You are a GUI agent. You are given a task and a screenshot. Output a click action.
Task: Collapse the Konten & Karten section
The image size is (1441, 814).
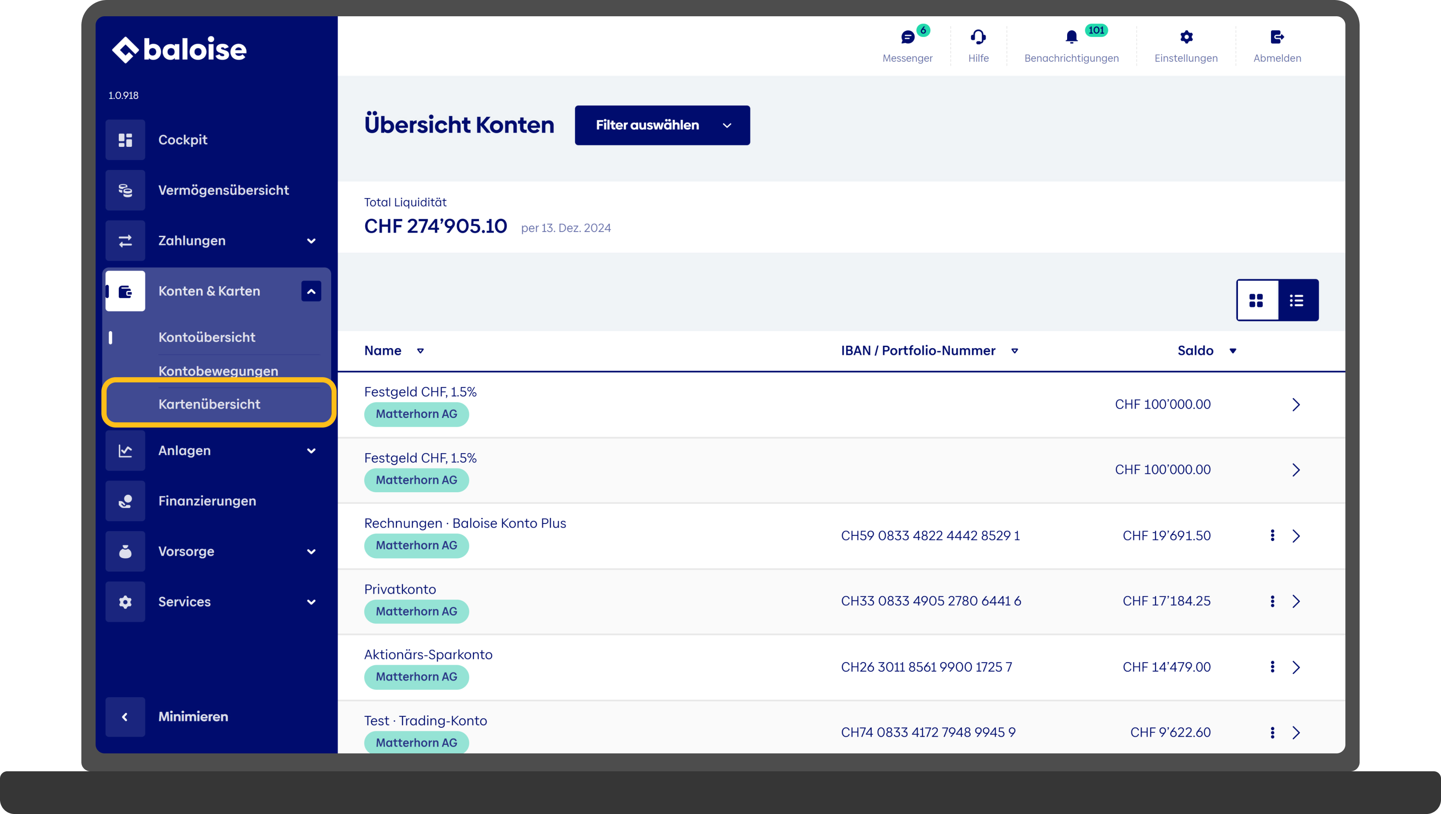[311, 292]
